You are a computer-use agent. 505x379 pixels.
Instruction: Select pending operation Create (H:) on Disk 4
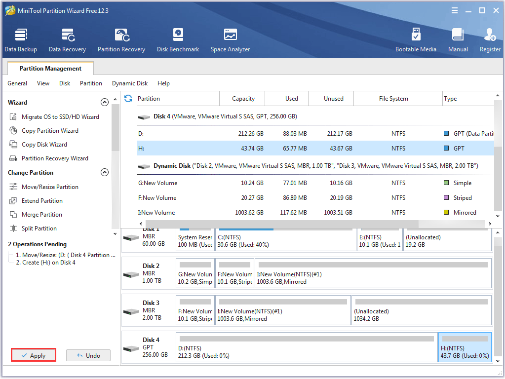46,263
